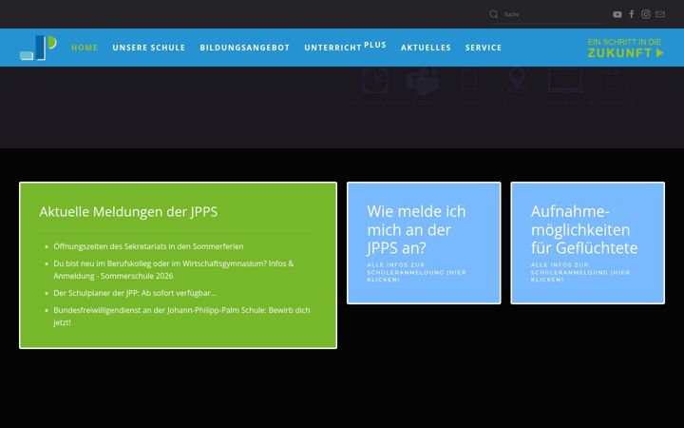Click the faded laptop icon
This screenshot has height=428, width=684.
(x=565, y=80)
